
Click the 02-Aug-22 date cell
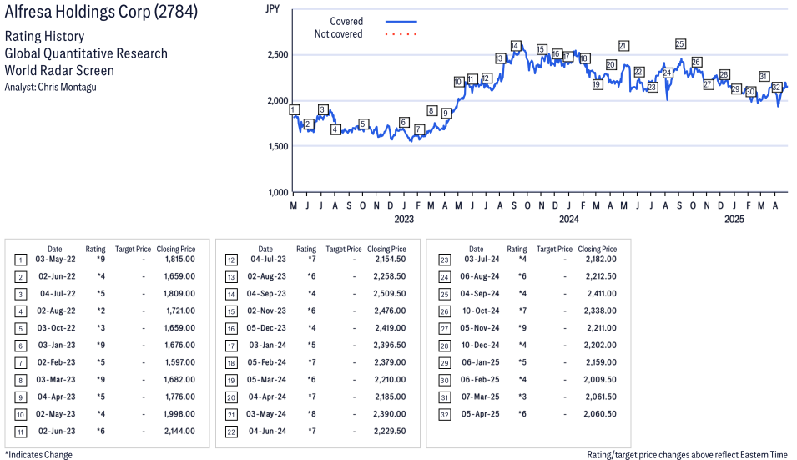point(56,311)
